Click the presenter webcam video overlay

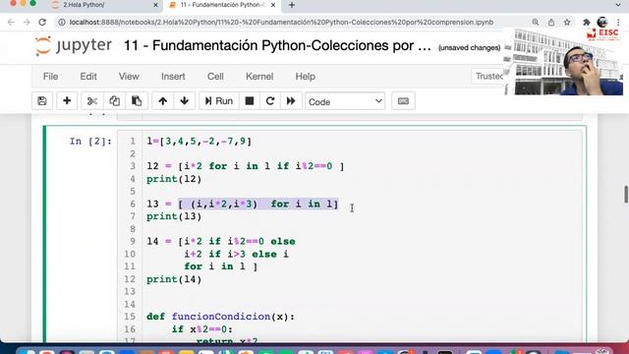[x=563, y=61]
